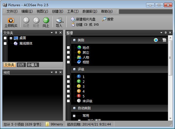Click the 整理 panel scroll up arrow
This screenshot has width=175, height=129.
[x=170, y=38]
